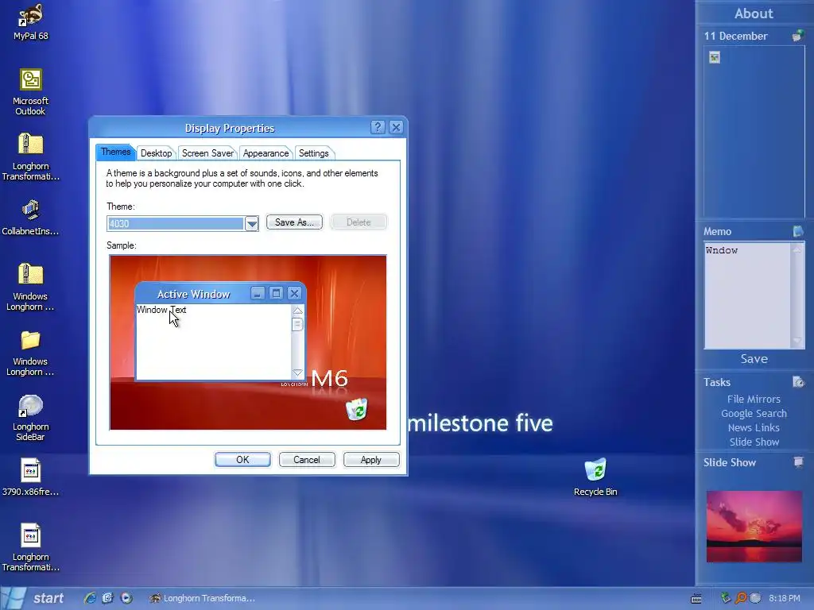The image size is (814, 610).
Task: Click the Windows Media Player quick launch icon
Action: tap(126, 598)
